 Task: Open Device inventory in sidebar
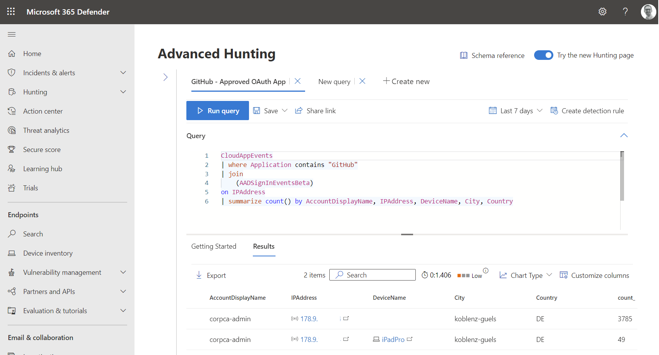tap(48, 253)
